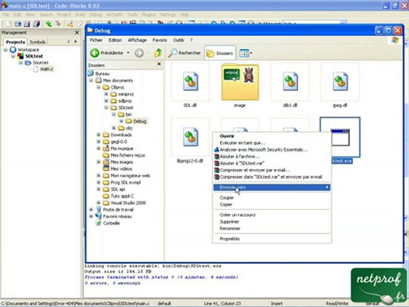
Task: Open the Affichage menu
Action: (137, 40)
